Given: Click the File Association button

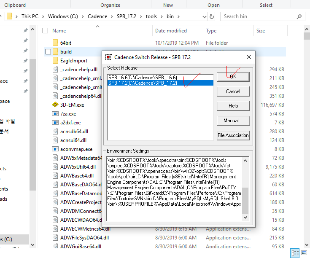Looking at the screenshot, I should (233, 135).
